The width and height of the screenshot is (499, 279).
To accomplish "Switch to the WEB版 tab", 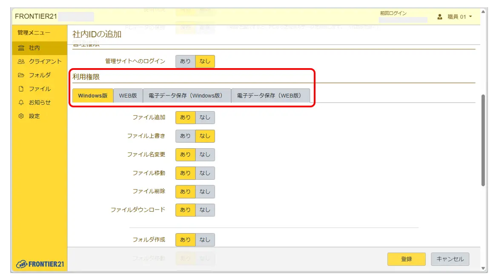I will pyautogui.click(x=128, y=96).
